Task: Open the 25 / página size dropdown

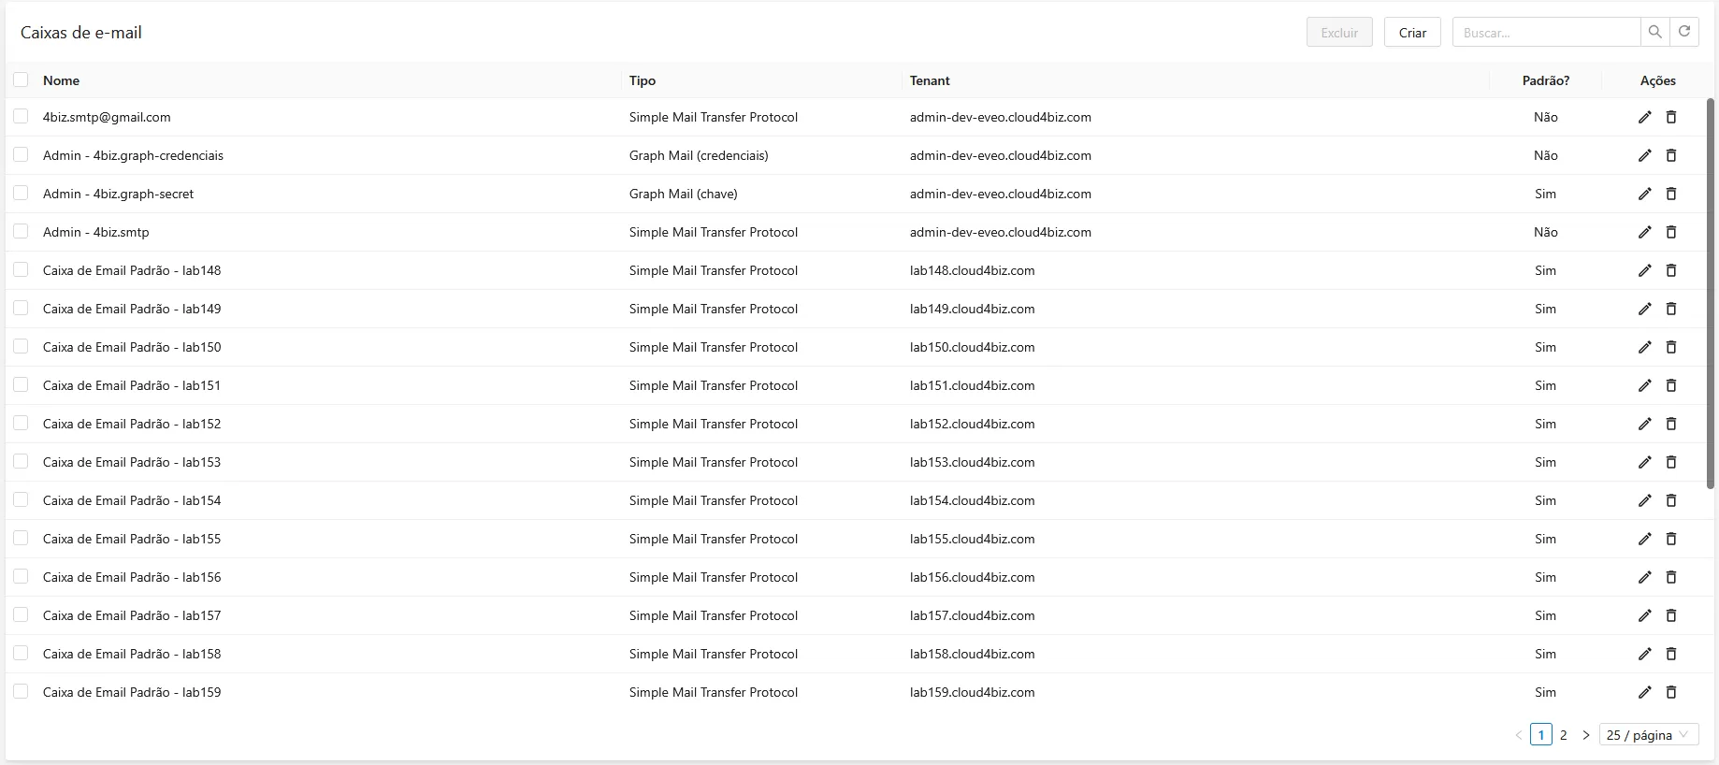Action: tap(1649, 735)
